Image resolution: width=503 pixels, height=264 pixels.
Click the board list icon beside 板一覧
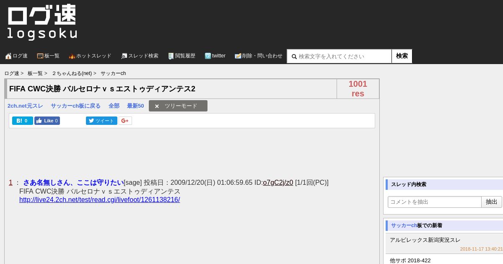coord(40,56)
